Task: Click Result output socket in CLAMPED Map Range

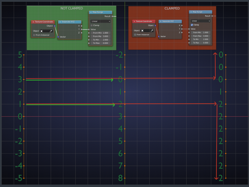Action: point(212,16)
